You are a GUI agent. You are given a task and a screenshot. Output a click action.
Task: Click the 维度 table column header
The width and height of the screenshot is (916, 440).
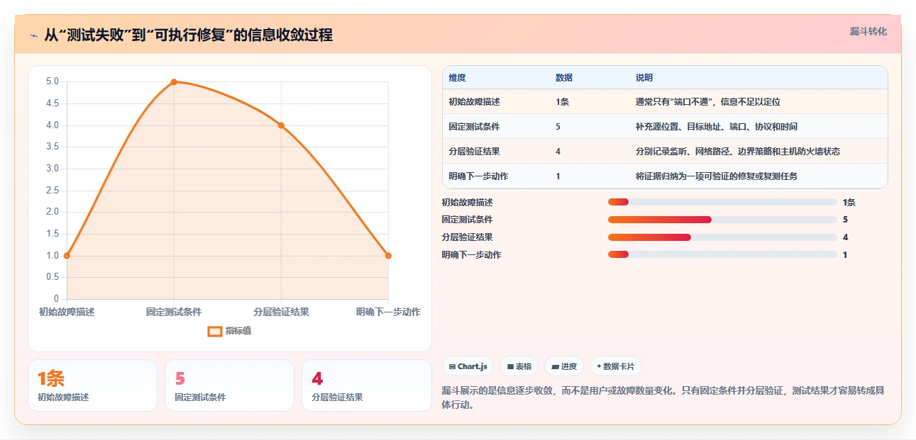click(x=458, y=78)
